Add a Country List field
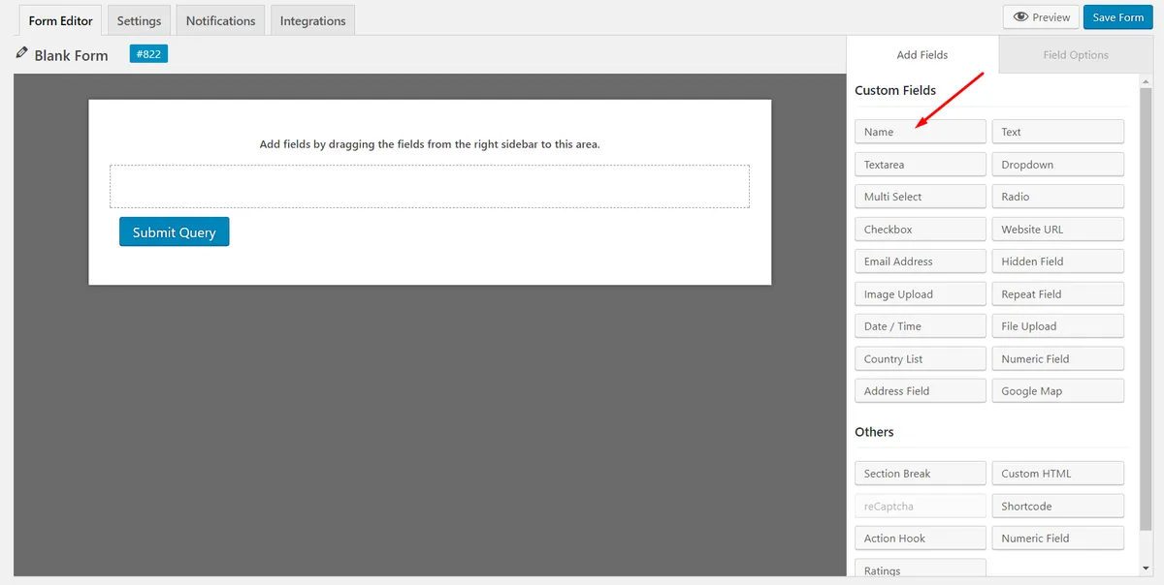Screen dimensions: 1164x585 [x=921, y=359]
